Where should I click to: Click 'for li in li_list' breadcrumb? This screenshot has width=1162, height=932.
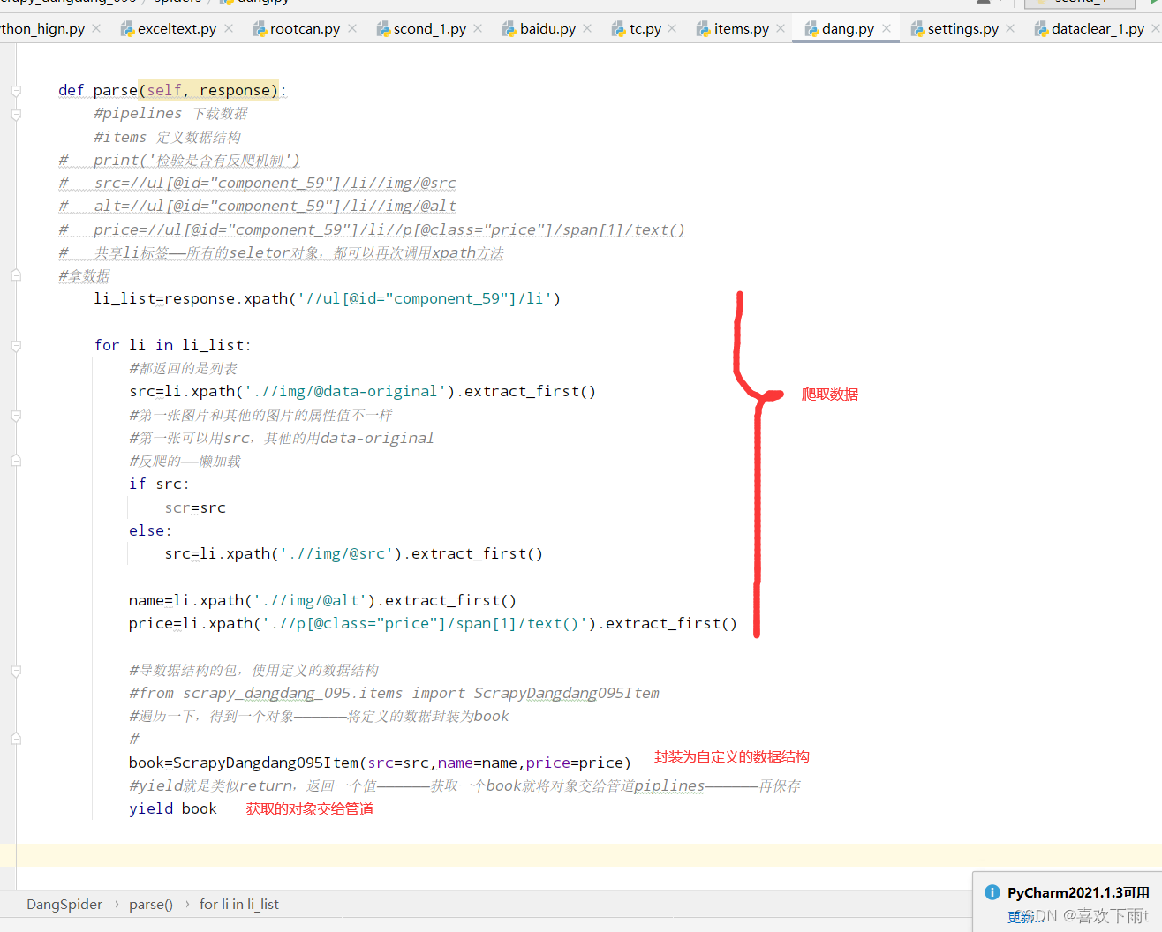coord(239,904)
